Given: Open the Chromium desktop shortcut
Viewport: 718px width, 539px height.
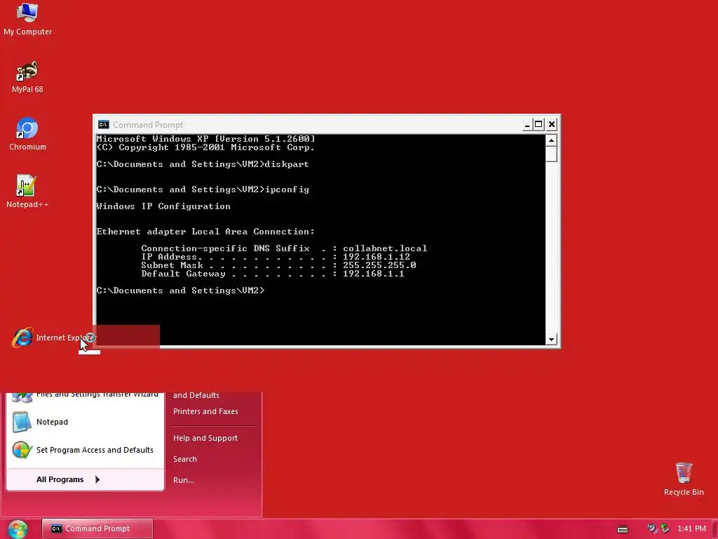Looking at the screenshot, I should coord(27,134).
